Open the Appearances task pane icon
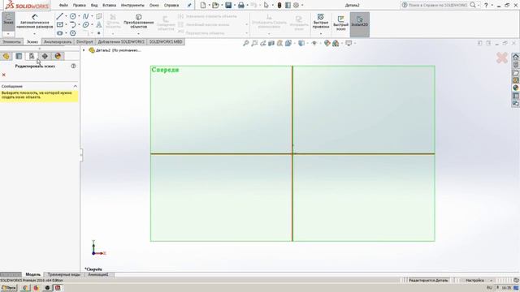520x292 pixels. 516,88
